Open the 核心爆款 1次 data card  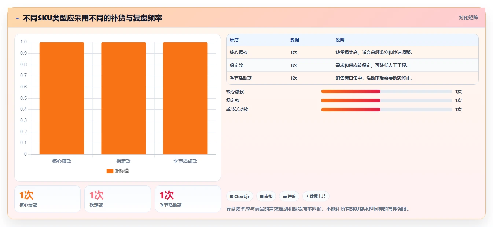click(47, 199)
